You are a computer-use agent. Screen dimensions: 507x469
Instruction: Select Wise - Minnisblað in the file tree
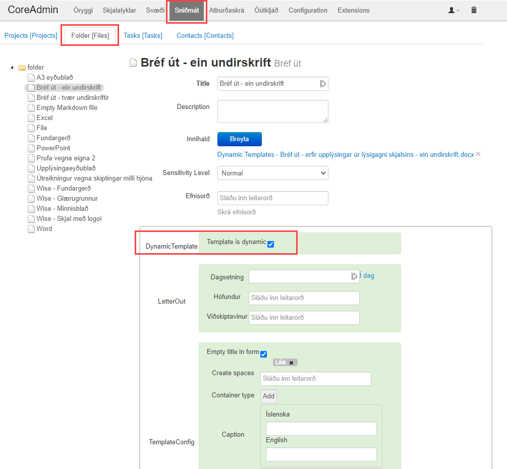click(x=59, y=208)
